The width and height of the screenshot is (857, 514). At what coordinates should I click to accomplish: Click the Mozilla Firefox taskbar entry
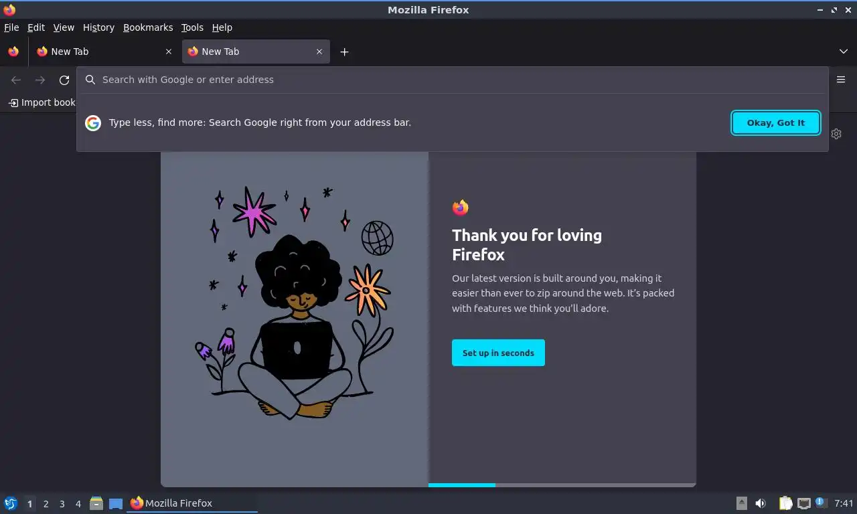click(x=192, y=503)
